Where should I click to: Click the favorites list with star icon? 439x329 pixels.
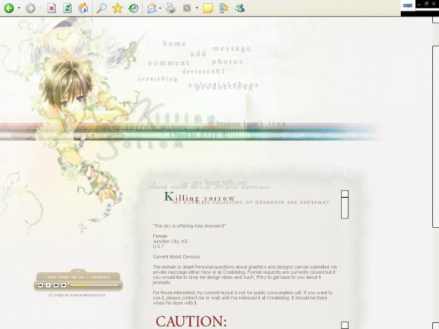[x=224, y=8]
